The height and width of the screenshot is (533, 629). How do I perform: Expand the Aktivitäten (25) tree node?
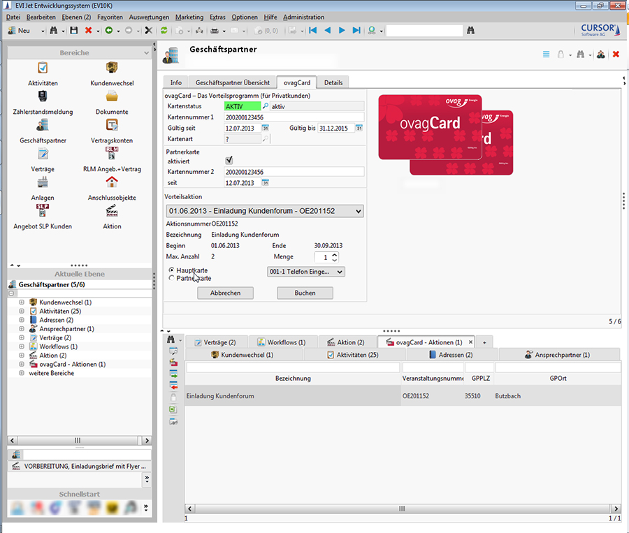pos(22,311)
